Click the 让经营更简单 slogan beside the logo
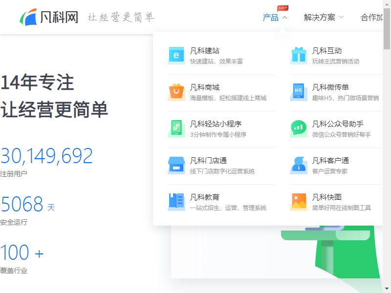The height and width of the screenshot is (293, 391). (x=121, y=17)
